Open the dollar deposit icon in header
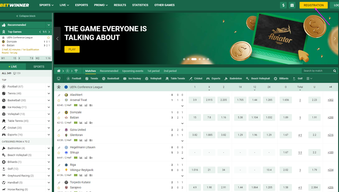339x192 pixels. [283, 5]
